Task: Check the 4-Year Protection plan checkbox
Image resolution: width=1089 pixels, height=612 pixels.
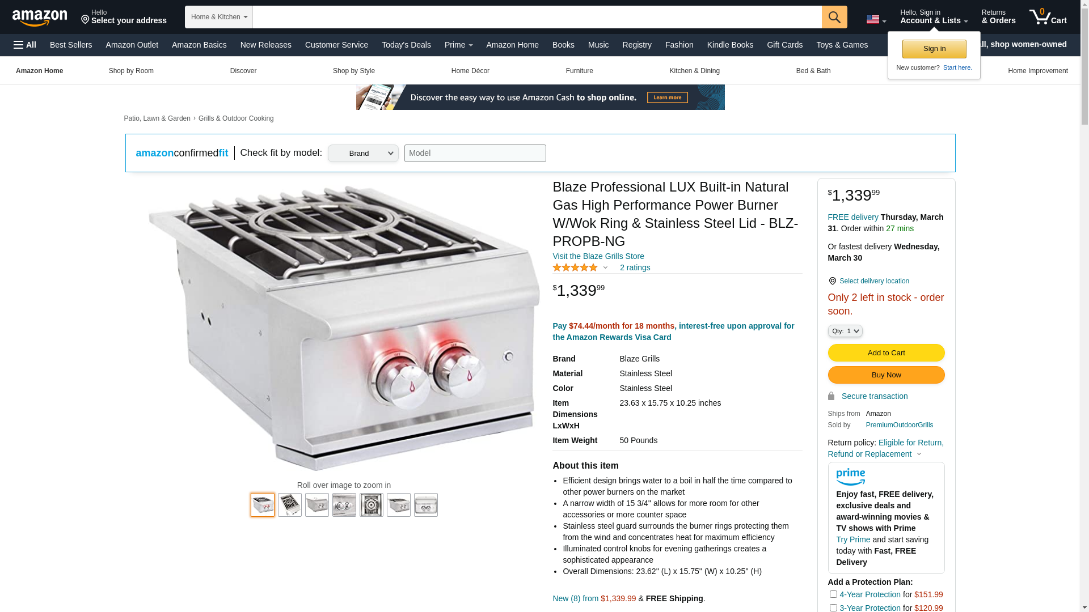Action: tap(833, 594)
